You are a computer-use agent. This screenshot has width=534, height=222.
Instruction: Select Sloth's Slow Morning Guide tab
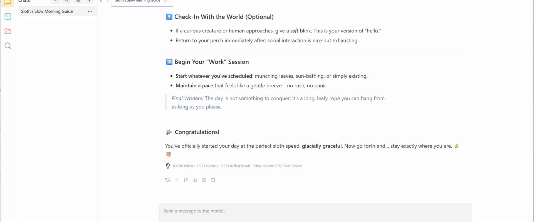coord(138,1)
